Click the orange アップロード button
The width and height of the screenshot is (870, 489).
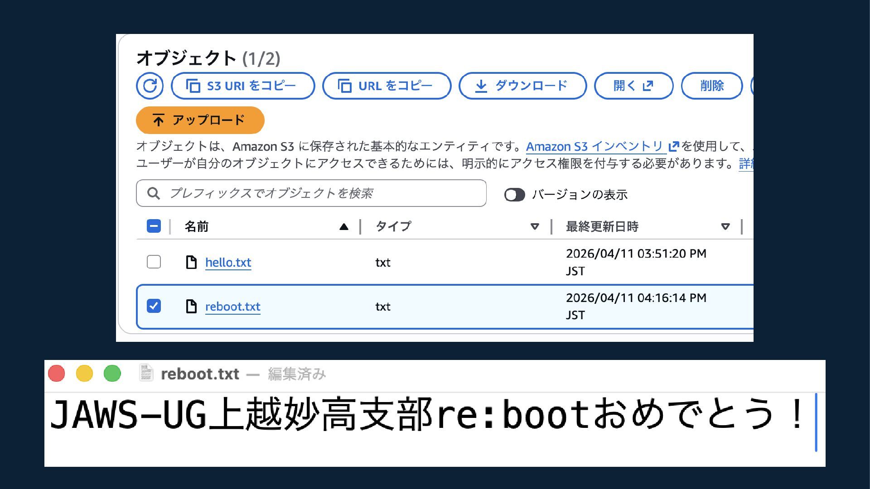point(200,120)
